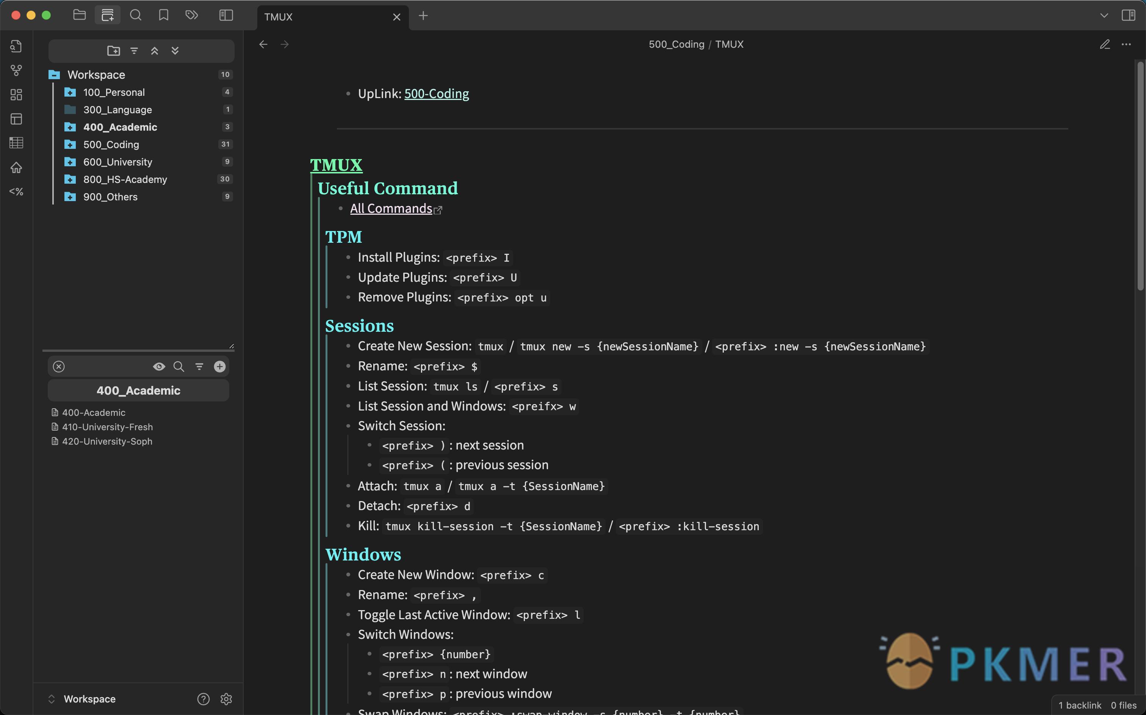Open the table ribbon icon

tap(16, 143)
